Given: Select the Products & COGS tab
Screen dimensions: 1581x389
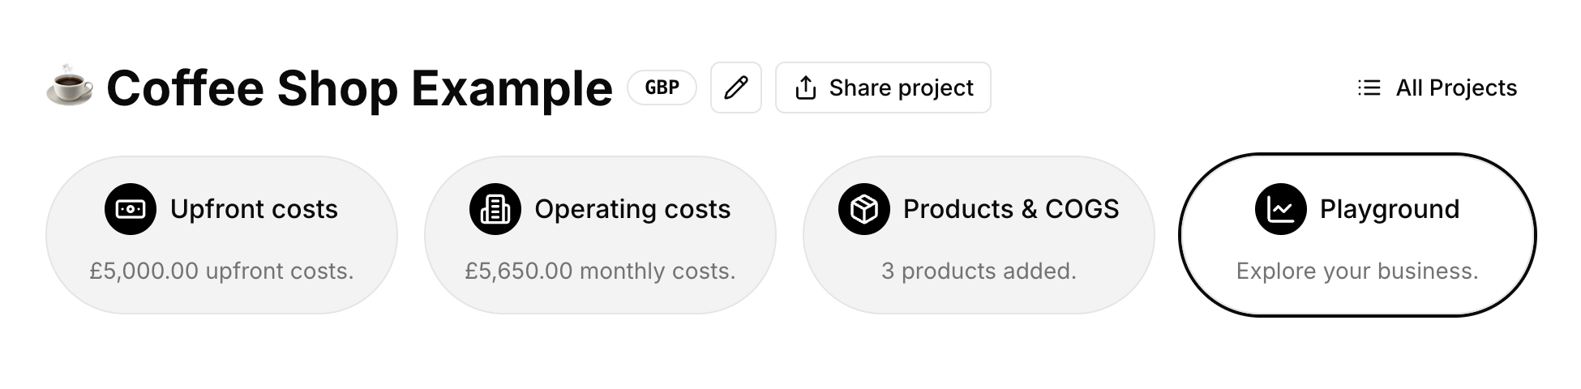Looking at the screenshot, I should click(979, 235).
